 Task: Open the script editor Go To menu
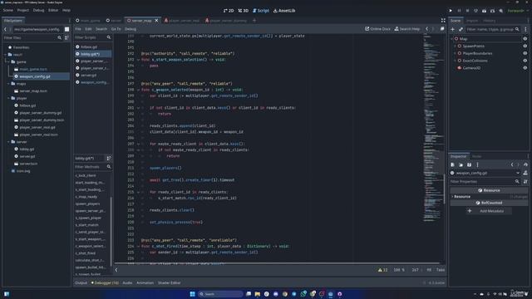click(x=116, y=29)
